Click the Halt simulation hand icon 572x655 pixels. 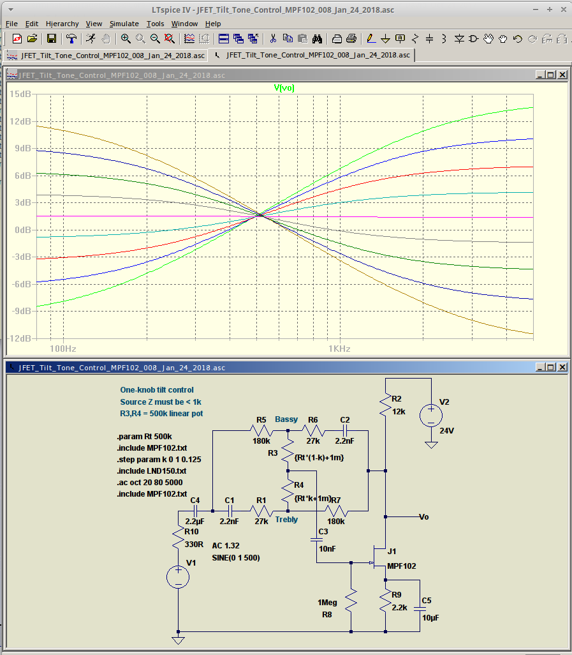coord(106,39)
